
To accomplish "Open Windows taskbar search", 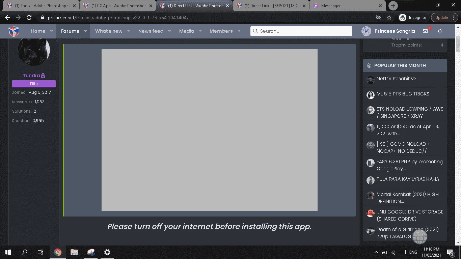I will (24, 252).
